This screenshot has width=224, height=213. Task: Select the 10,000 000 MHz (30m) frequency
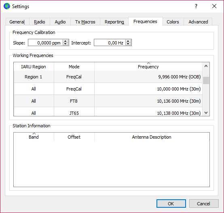148,89
